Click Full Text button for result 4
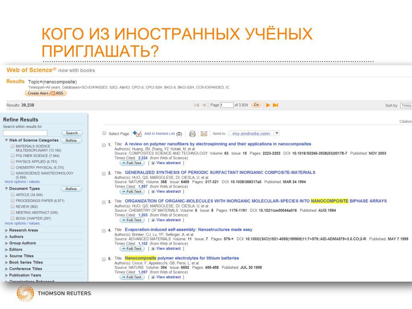This screenshot has height=309, width=412. tap(132, 249)
